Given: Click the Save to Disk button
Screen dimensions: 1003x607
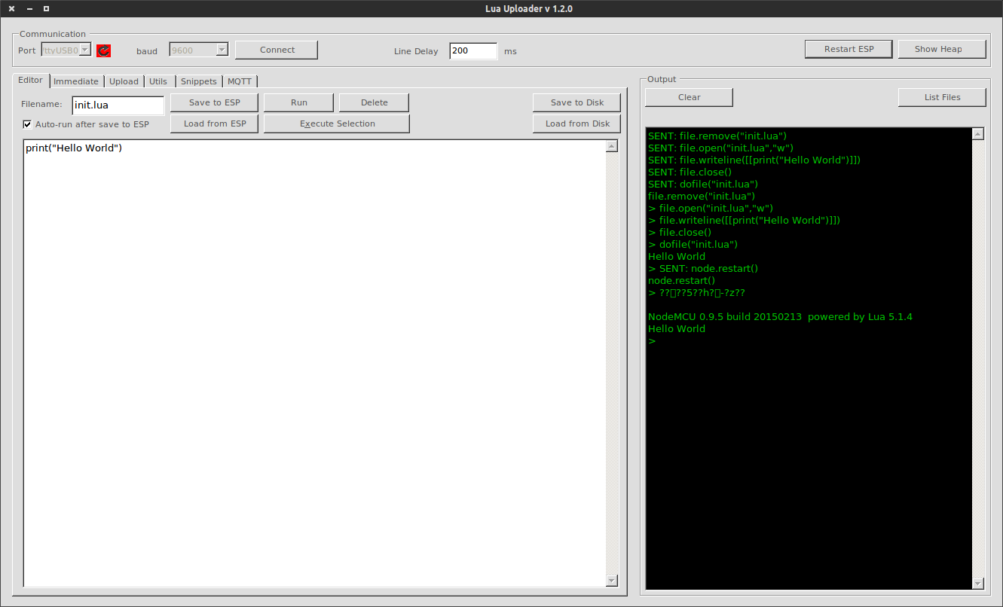Looking at the screenshot, I should [x=577, y=102].
